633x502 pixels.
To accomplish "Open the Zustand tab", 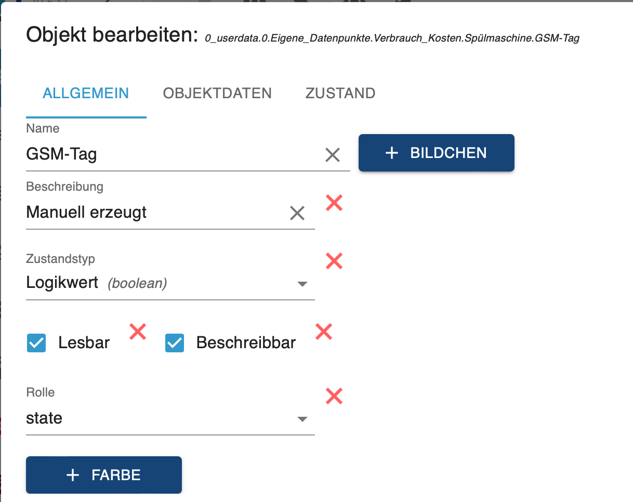I will (340, 94).
